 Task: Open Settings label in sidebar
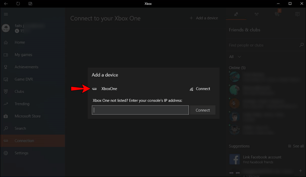point(21,153)
